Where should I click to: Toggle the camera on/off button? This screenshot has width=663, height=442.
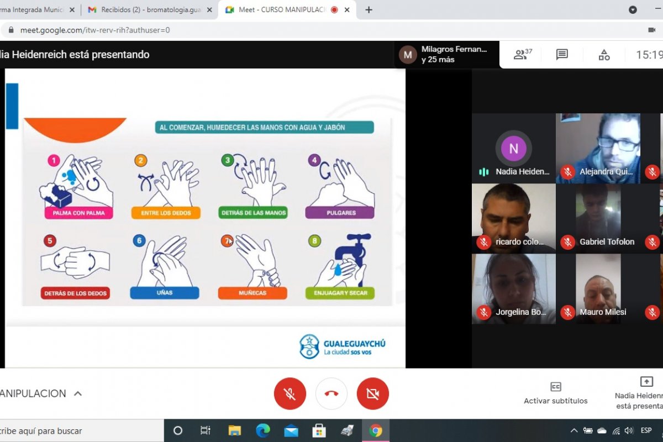point(373,393)
